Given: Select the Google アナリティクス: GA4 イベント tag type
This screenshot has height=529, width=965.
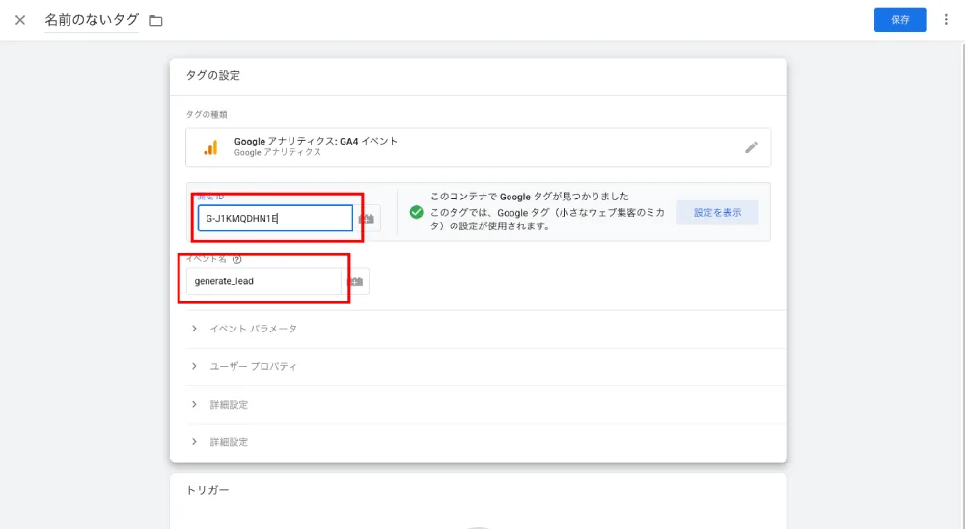Looking at the screenshot, I should pos(479,146).
